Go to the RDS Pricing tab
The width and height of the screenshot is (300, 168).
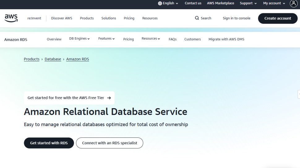point(128,39)
